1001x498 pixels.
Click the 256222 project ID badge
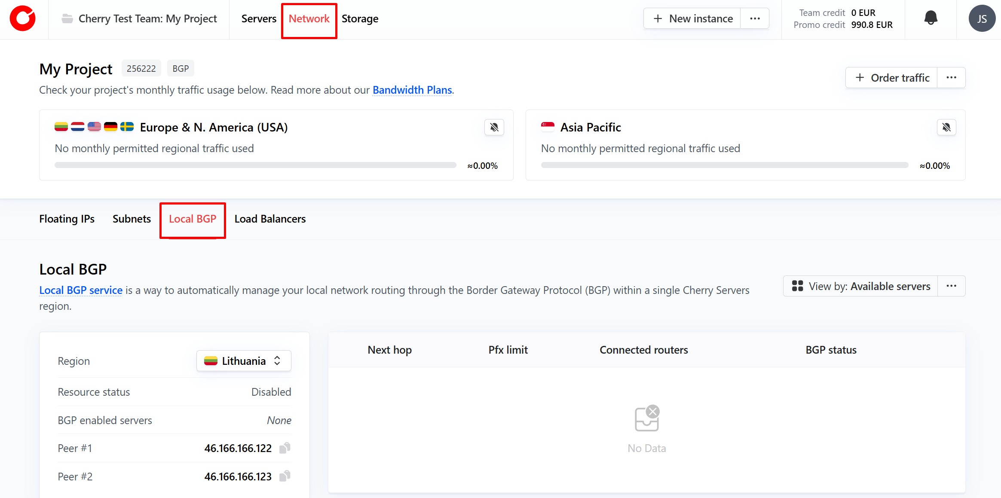[141, 69]
